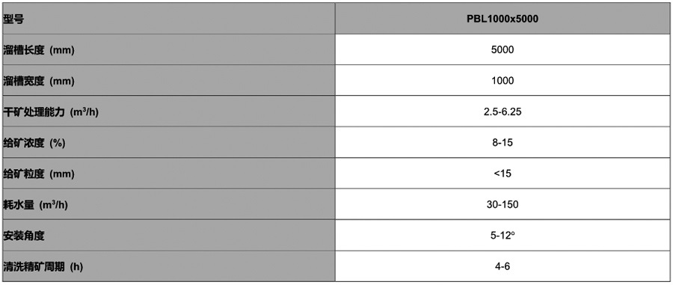Image resolution: width=673 pixels, height=285 pixels.
Task: Click the (h) unit in 清洗精矿周期 label
Action: 76,267
